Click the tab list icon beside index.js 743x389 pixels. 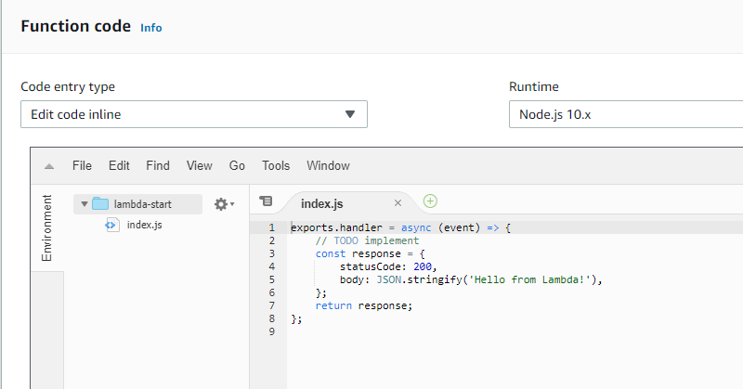point(266,201)
